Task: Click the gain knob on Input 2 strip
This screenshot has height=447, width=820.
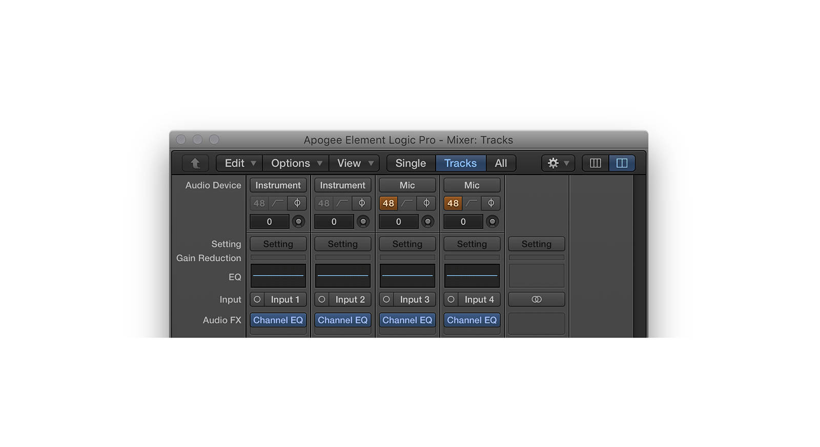Action: 363,222
